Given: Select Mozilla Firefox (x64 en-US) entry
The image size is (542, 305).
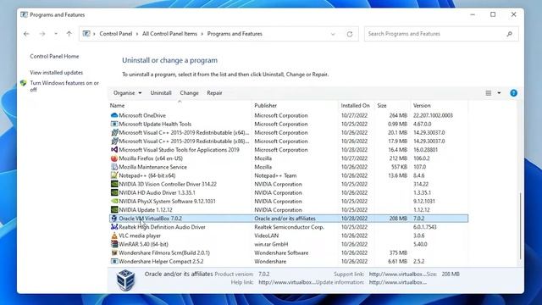Looking at the screenshot, I should (x=151, y=158).
